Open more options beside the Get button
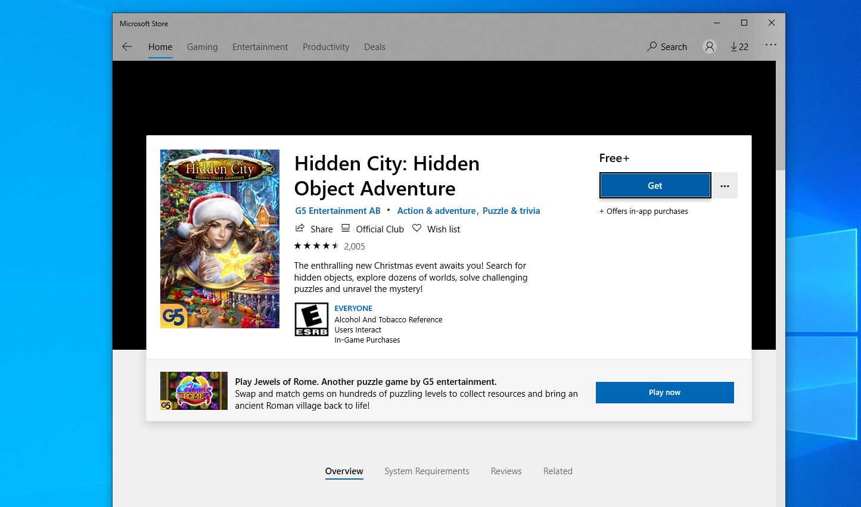861x507 pixels. coord(725,185)
